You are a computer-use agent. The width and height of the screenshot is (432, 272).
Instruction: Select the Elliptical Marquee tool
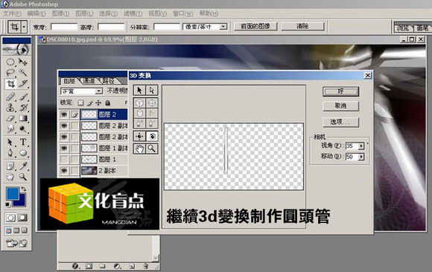pos(10,62)
